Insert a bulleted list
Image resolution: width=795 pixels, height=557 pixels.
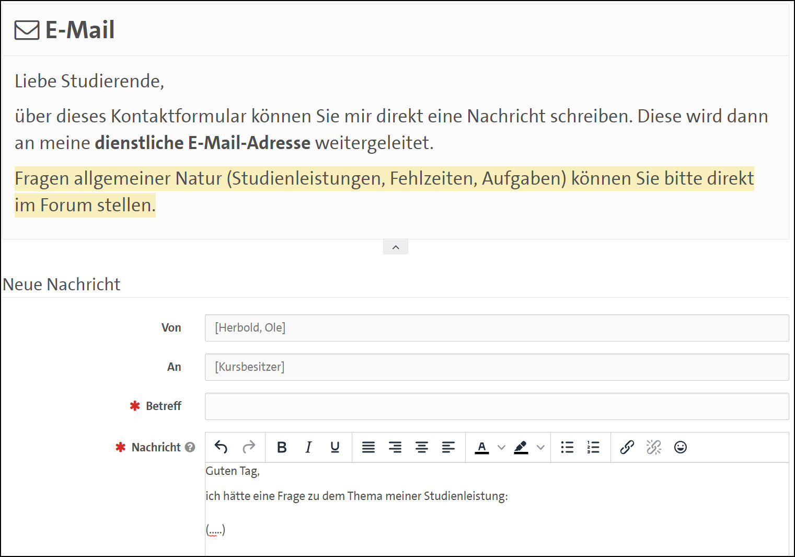[567, 447]
